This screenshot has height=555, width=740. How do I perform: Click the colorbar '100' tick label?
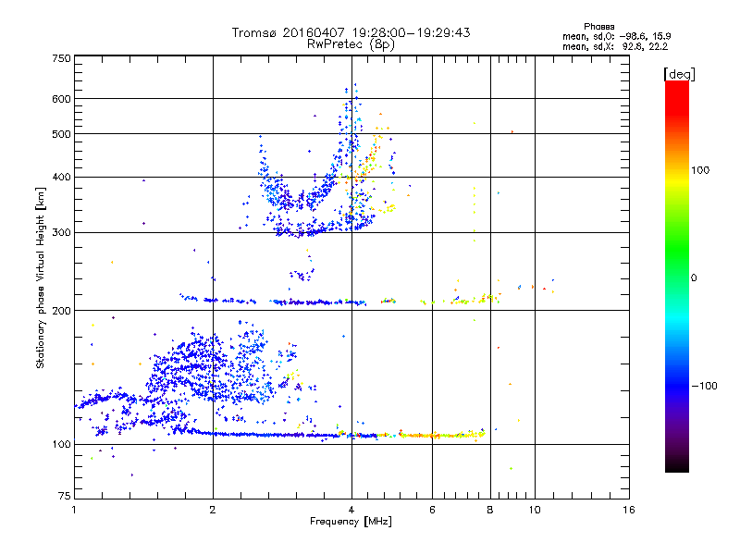point(700,170)
